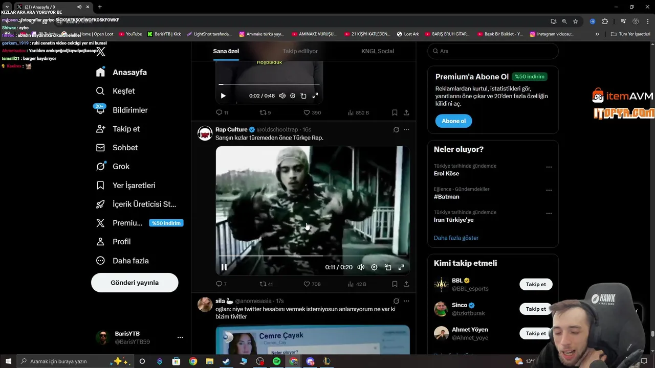655x368 pixels.
Task: Enable picture-in-picture on Rap Culture video
Action: point(388,267)
